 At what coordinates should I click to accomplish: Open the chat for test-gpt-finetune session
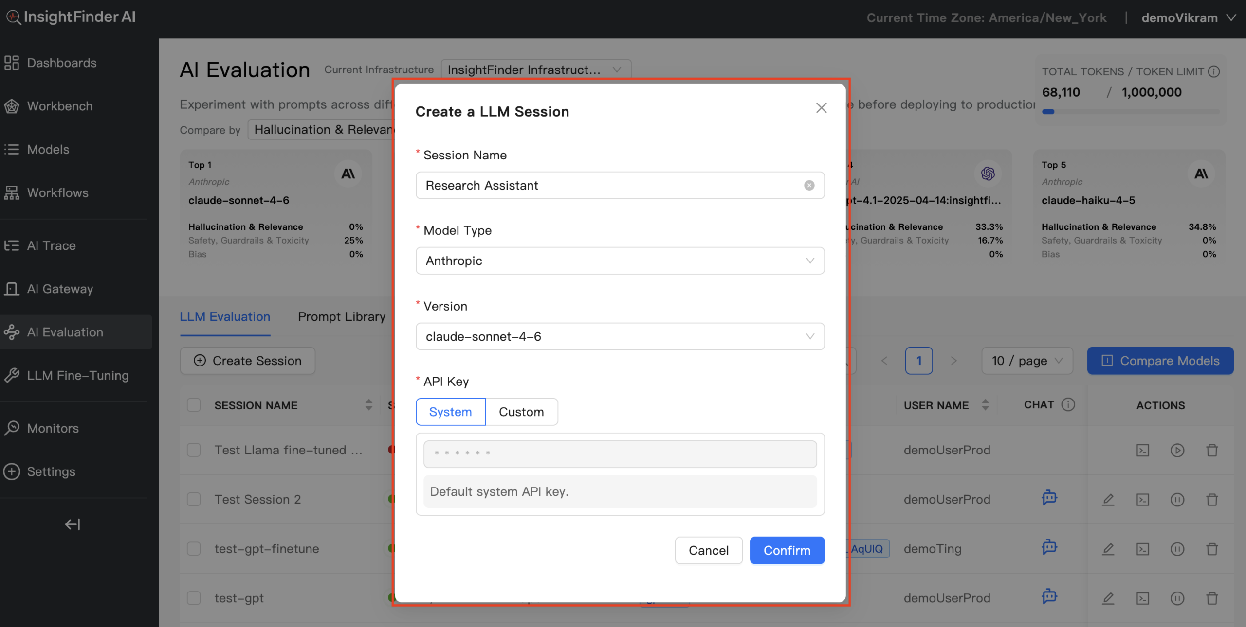pos(1049,548)
